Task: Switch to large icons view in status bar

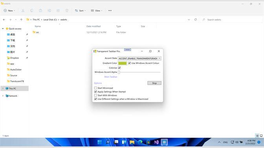Action: (261, 135)
